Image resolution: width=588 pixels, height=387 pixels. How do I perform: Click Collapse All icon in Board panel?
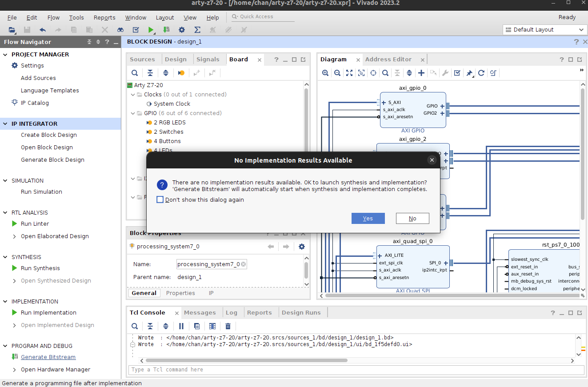[x=150, y=73]
